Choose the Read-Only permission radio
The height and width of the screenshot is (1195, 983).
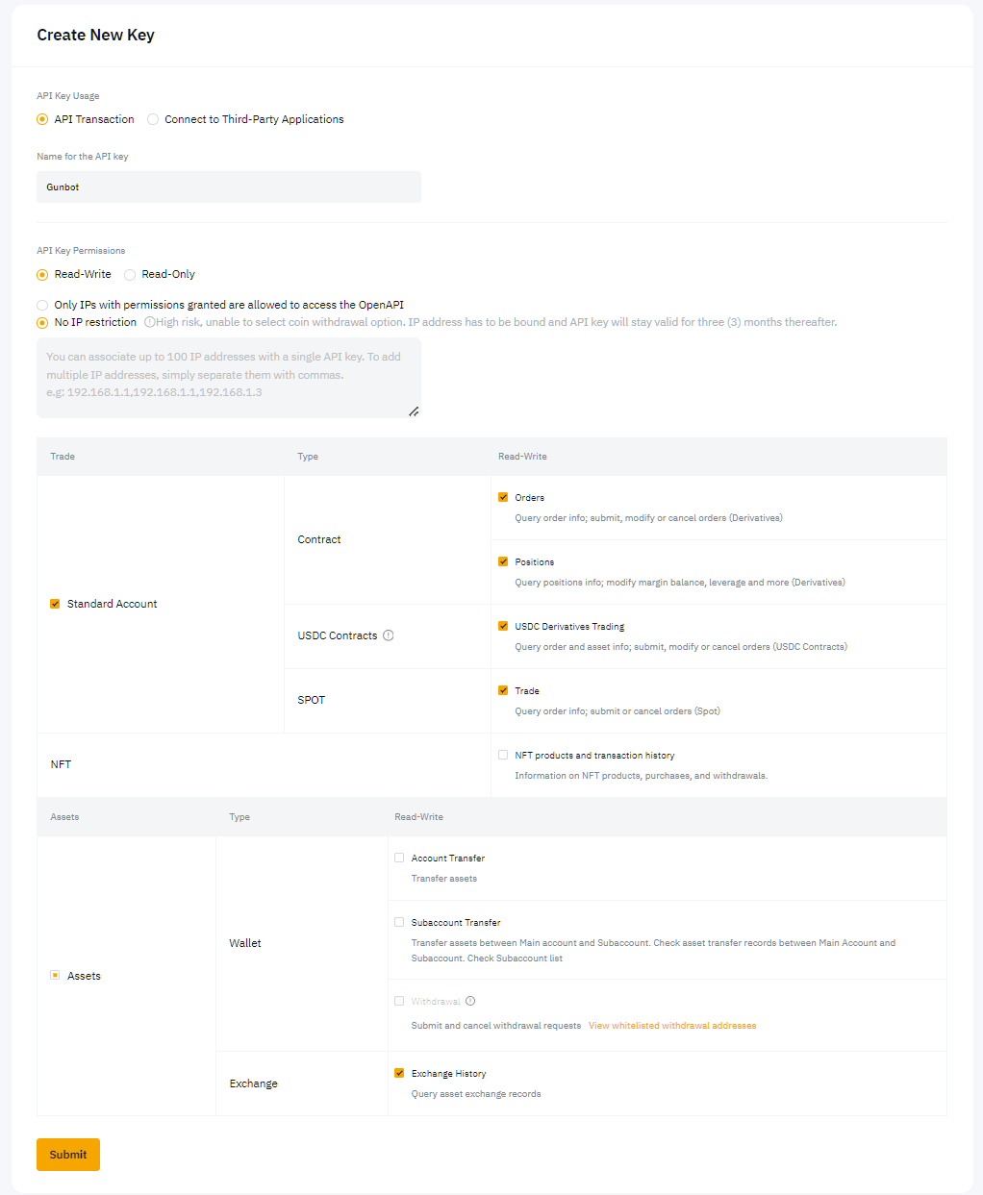coord(130,275)
